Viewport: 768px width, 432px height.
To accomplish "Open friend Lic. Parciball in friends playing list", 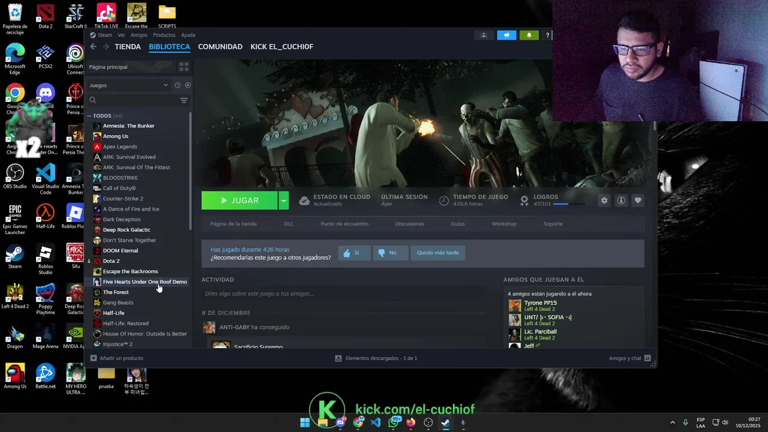I will click(541, 334).
